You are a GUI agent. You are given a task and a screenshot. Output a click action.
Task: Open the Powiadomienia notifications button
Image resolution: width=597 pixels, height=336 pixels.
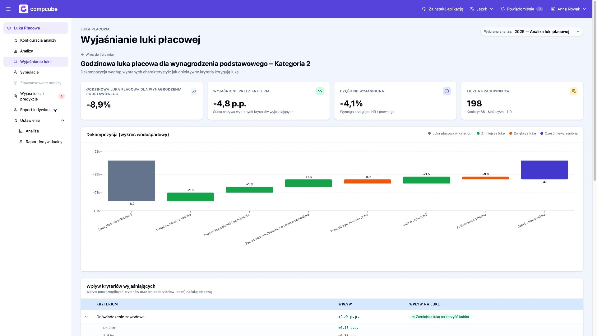tap(521, 9)
